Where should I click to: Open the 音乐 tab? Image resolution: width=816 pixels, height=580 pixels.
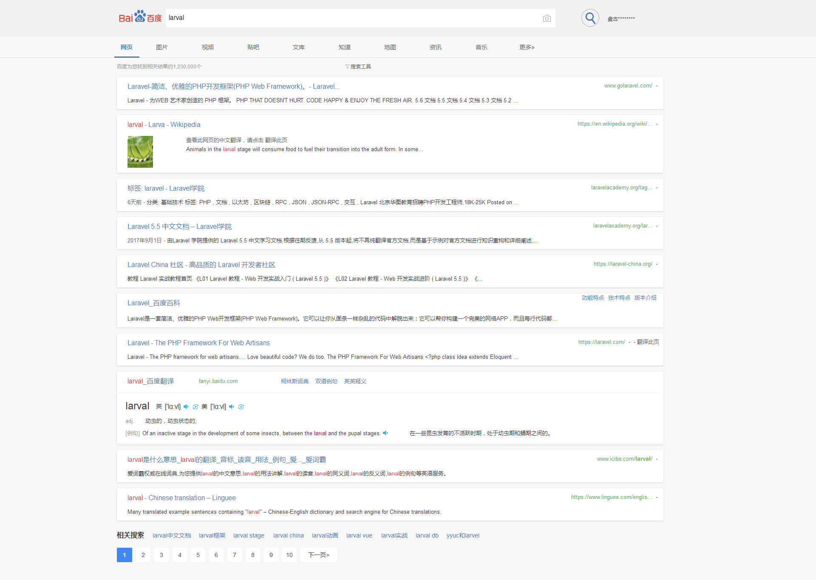coord(482,47)
